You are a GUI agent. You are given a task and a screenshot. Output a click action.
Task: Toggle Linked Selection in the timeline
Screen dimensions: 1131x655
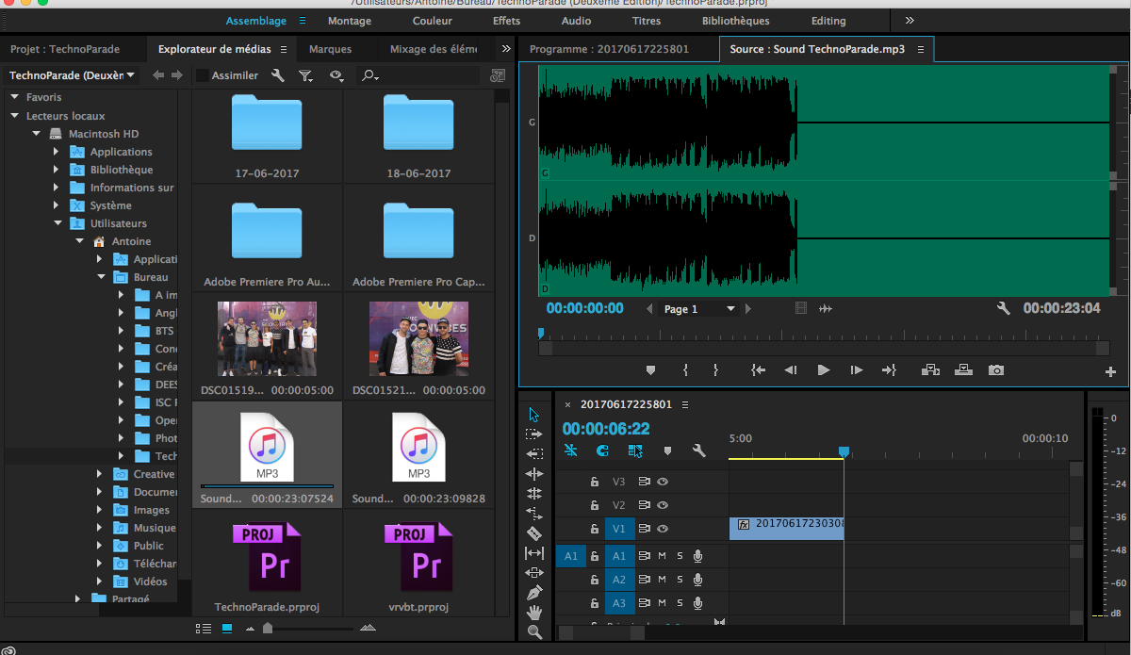click(x=635, y=450)
